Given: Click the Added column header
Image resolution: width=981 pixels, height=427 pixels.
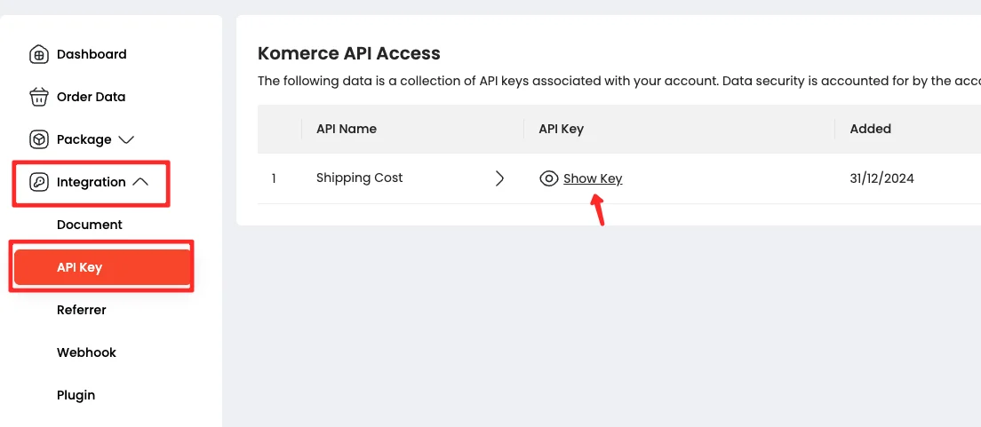Looking at the screenshot, I should point(870,129).
